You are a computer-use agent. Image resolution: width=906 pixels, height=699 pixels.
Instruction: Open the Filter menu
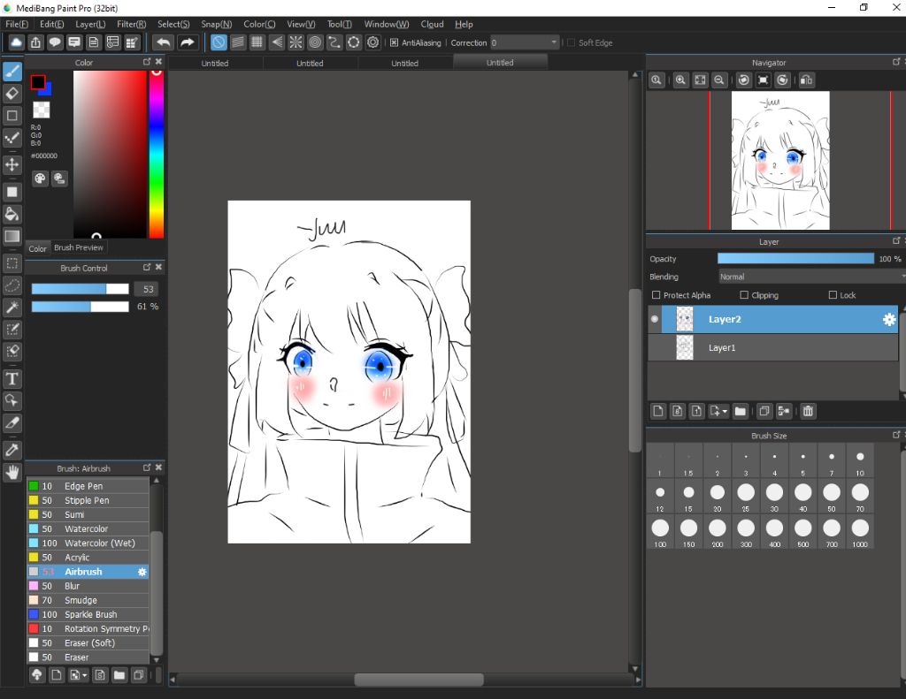(131, 24)
